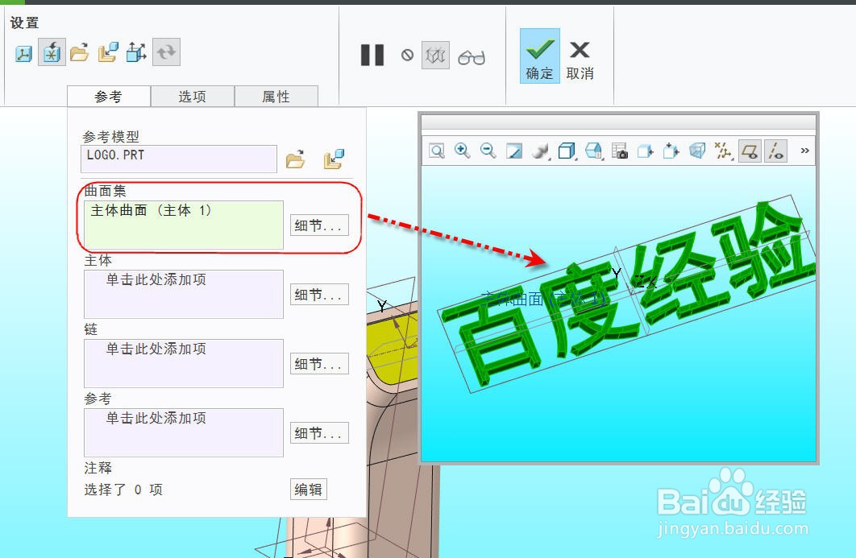856x558 pixels.
Task: Toggle the plane display eye icon
Action: pos(750,151)
